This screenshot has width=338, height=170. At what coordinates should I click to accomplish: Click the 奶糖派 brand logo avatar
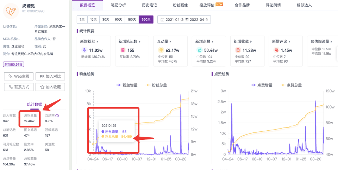click(x=11, y=11)
